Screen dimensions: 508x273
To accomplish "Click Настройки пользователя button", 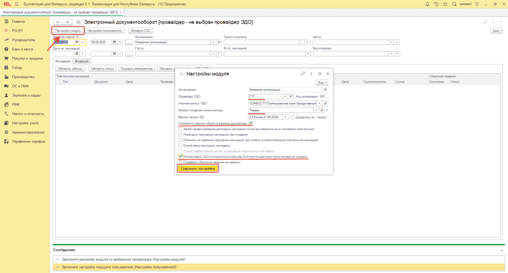I will [104, 30].
